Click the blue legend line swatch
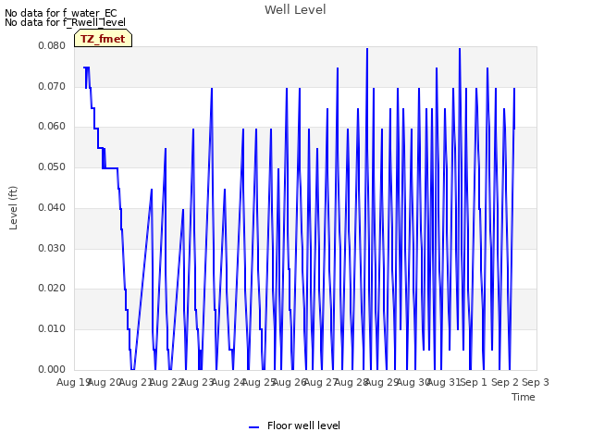 point(254,427)
